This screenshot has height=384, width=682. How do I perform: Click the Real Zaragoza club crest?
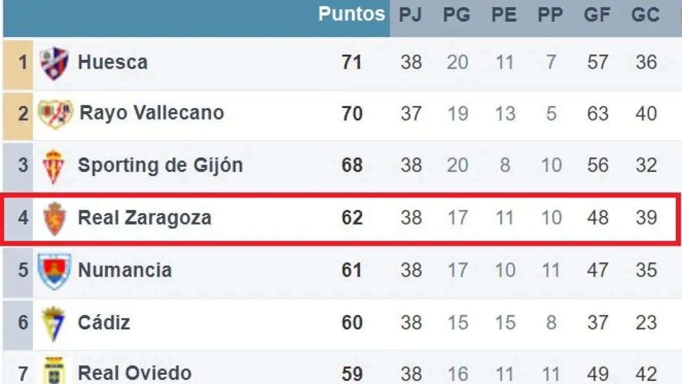[55, 218]
